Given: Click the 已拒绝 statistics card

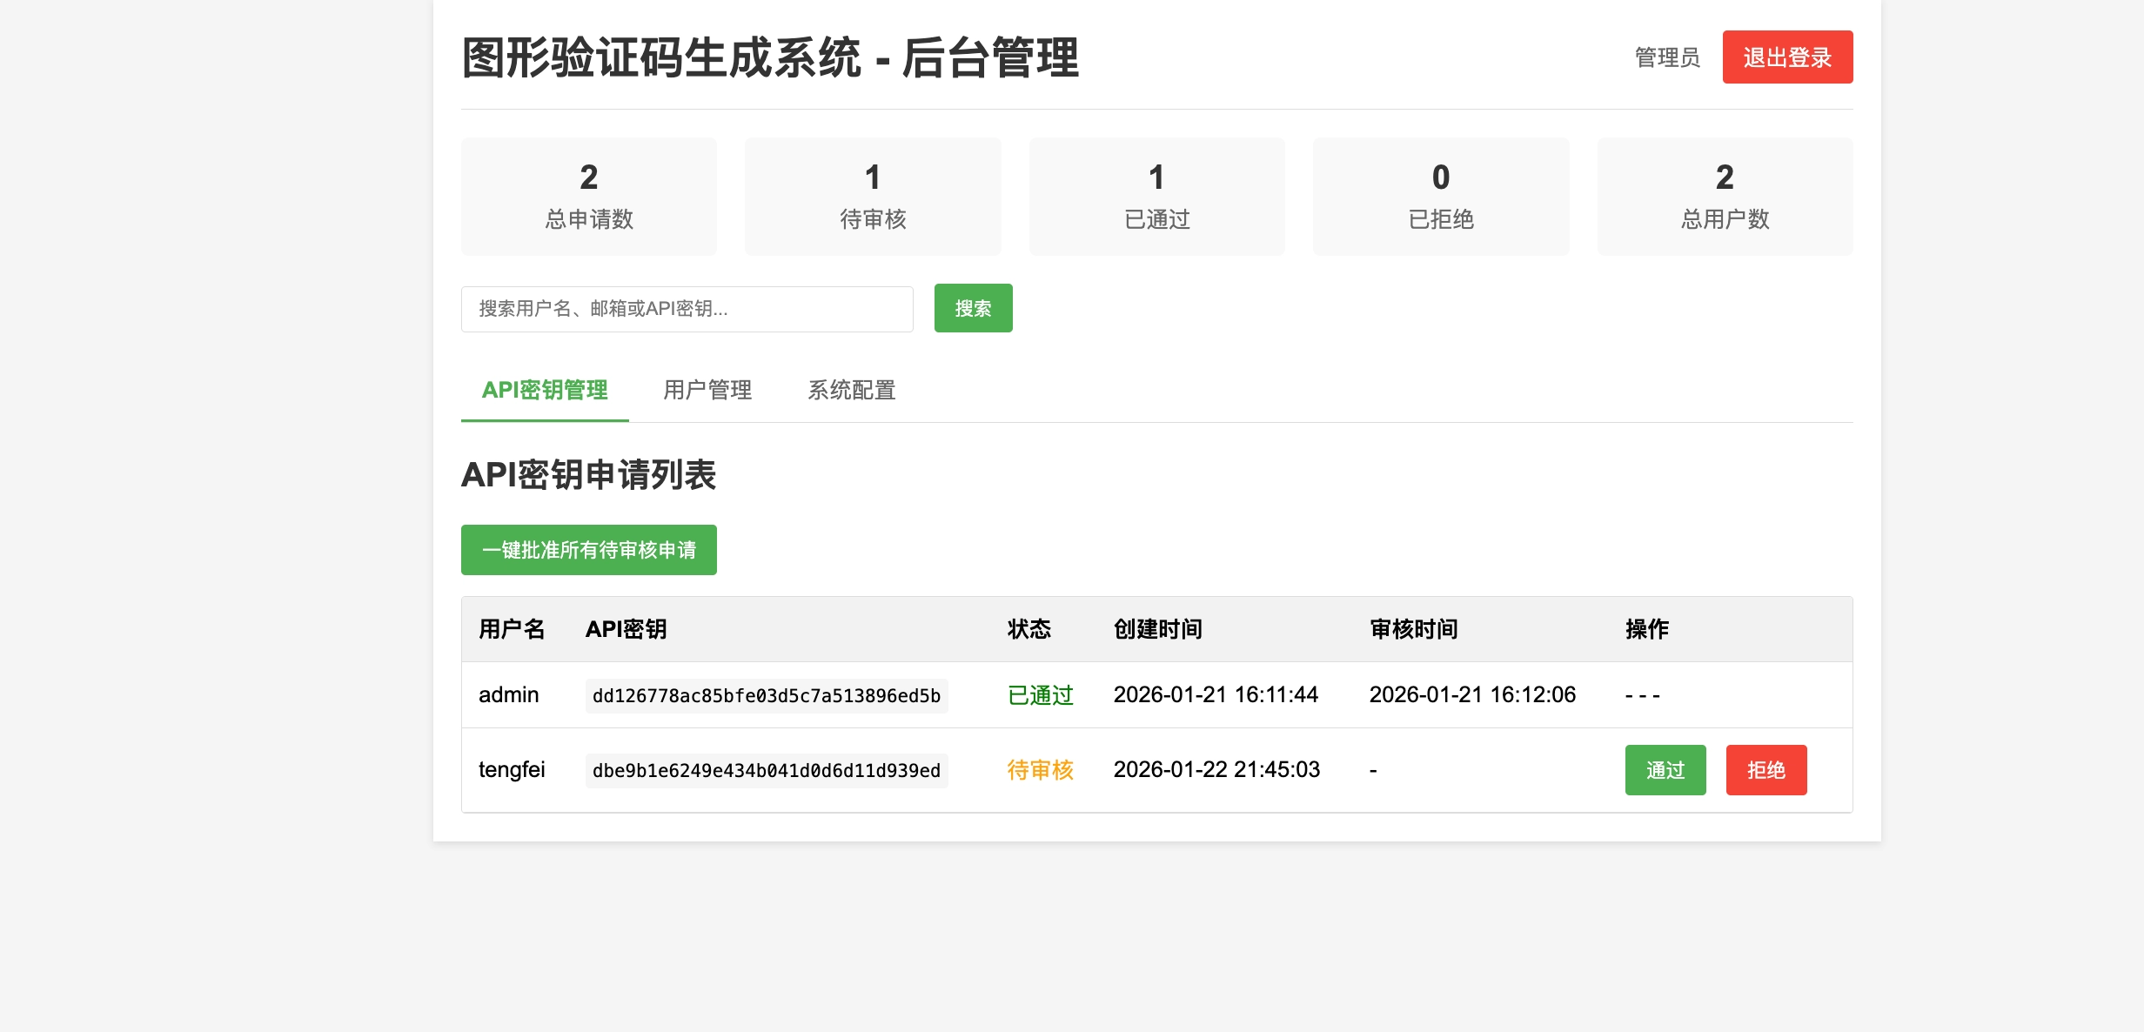Looking at the screenshot, I should pyautogui.click(x=1441, y=197).
